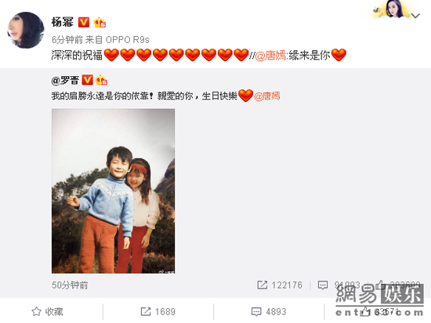The width and height of the screenshot is (431, 323).
Task: Click the orange V verified badge next to 杨幂
Action: pyautogui.click(x=84, y=22)
